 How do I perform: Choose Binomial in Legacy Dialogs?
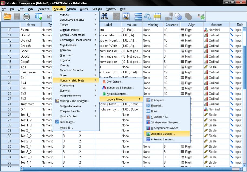pyautogui.click(x=167, y=106)
